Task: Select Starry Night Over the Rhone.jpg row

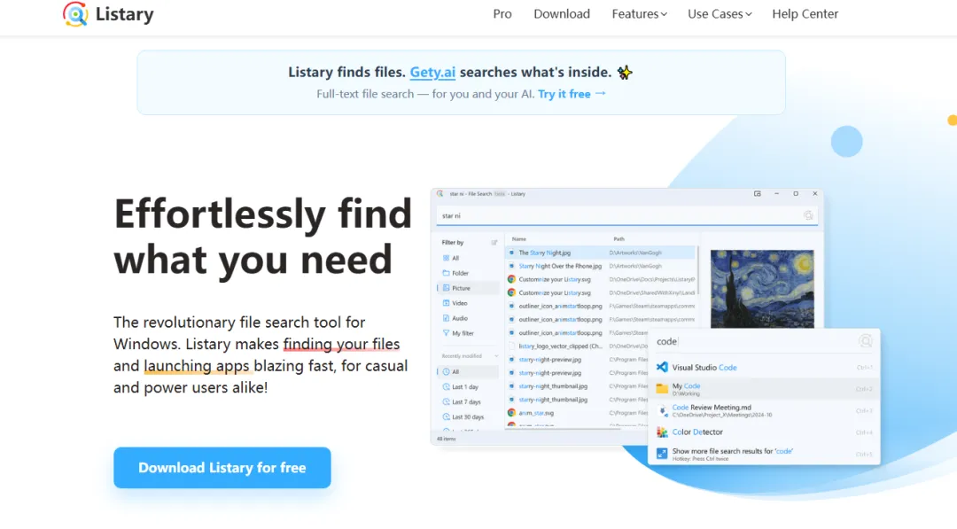Action: click(601, 266)
